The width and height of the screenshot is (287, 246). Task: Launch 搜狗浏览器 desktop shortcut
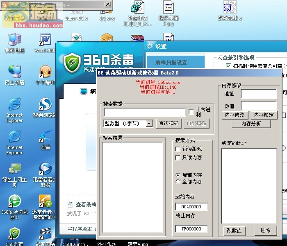pos(44,108)
